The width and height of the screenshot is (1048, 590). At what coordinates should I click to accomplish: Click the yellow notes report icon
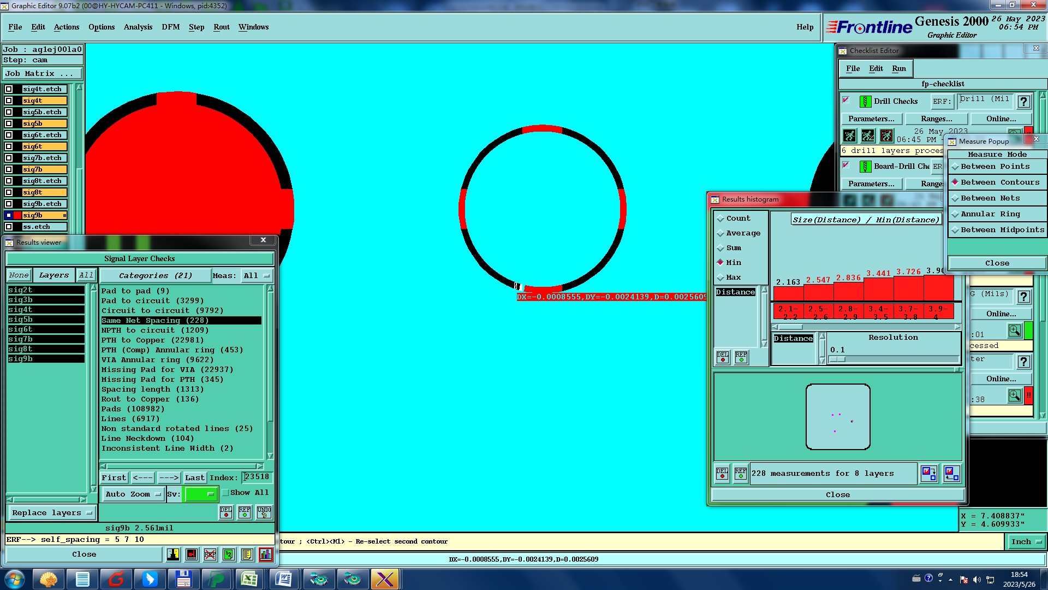click(247, 554)
